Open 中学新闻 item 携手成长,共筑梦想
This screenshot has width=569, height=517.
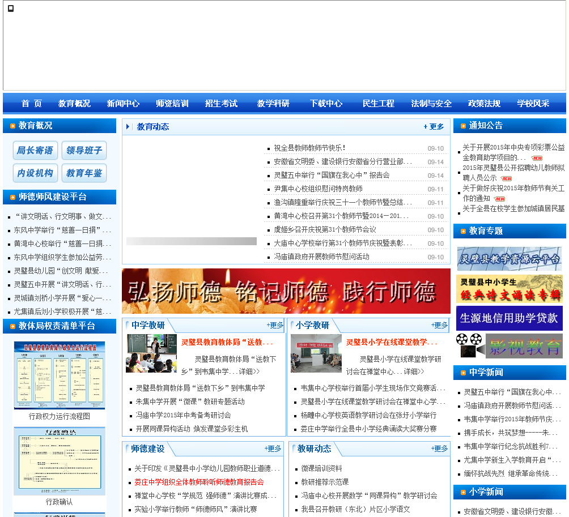pyautogui.click(x=510, y=433)
